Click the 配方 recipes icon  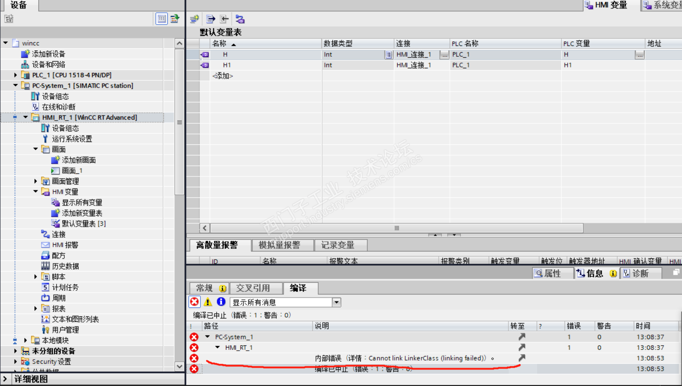[45, 256]
